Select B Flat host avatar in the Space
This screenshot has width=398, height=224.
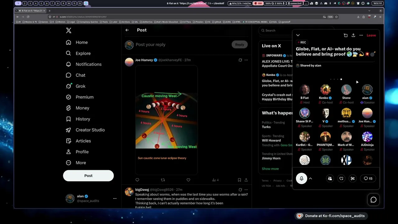(304, 90)
